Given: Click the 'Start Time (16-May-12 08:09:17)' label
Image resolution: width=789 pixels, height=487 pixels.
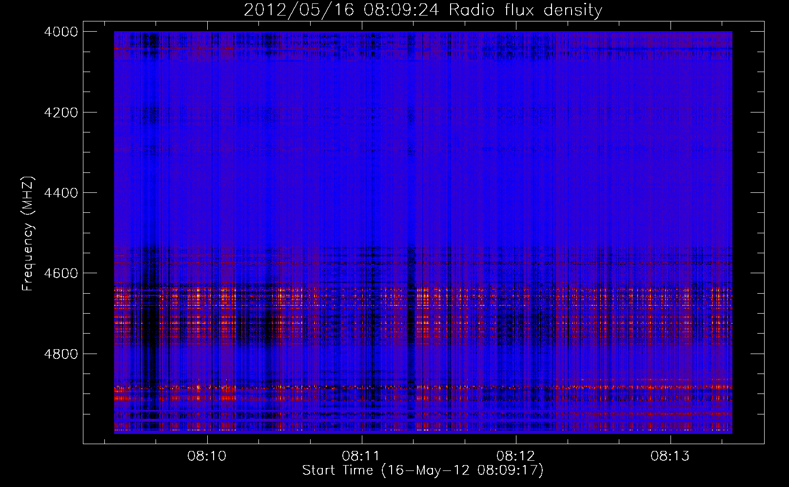Looking at the screenshot, I should (423, 470).
